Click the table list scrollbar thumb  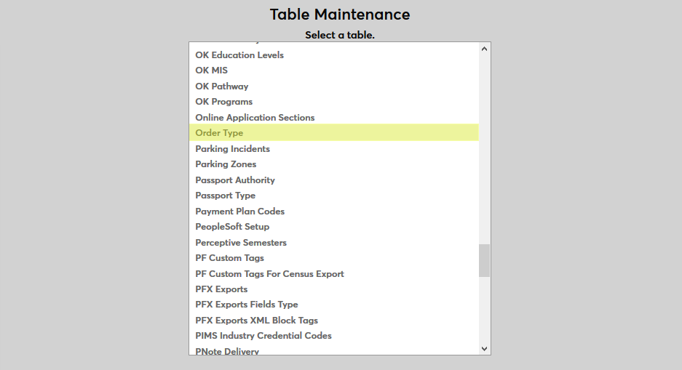(x=485, y=260)
